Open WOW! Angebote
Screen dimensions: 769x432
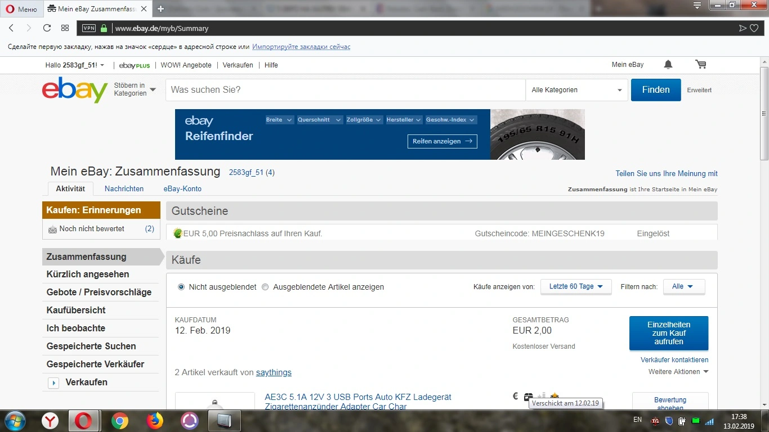click(x=186, y=65)
